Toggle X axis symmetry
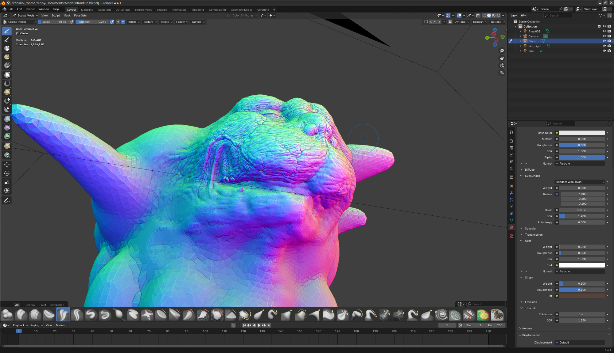Screen dimensions: 614x353 tap(430, 22)
